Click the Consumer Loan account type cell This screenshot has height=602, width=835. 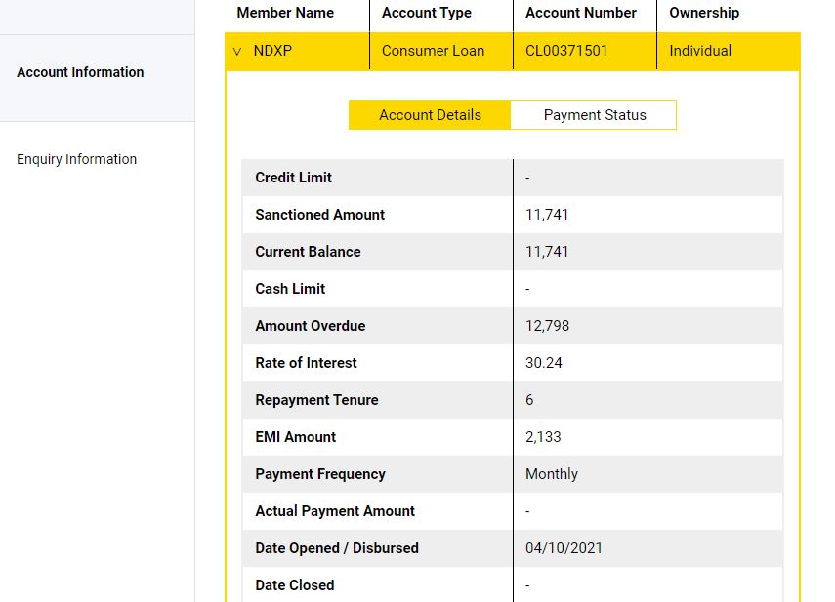(433, 51)
